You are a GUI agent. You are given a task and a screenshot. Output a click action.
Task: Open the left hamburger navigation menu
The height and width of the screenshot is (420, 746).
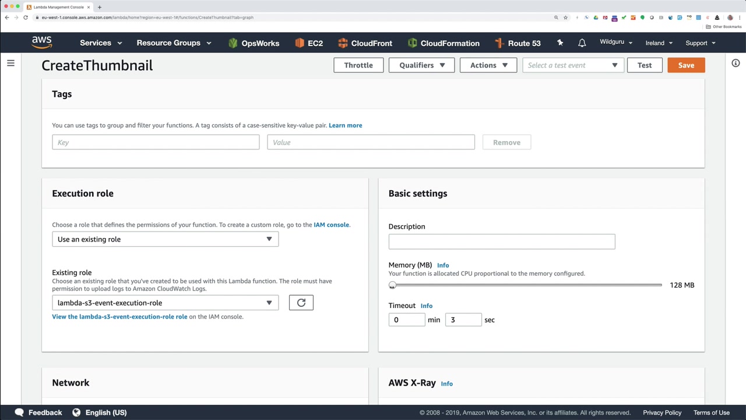(x=10, y=63)
